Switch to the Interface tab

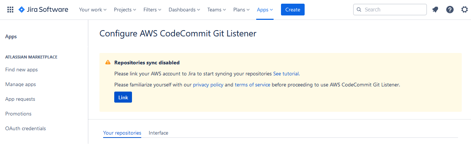(x=159, y=133)
